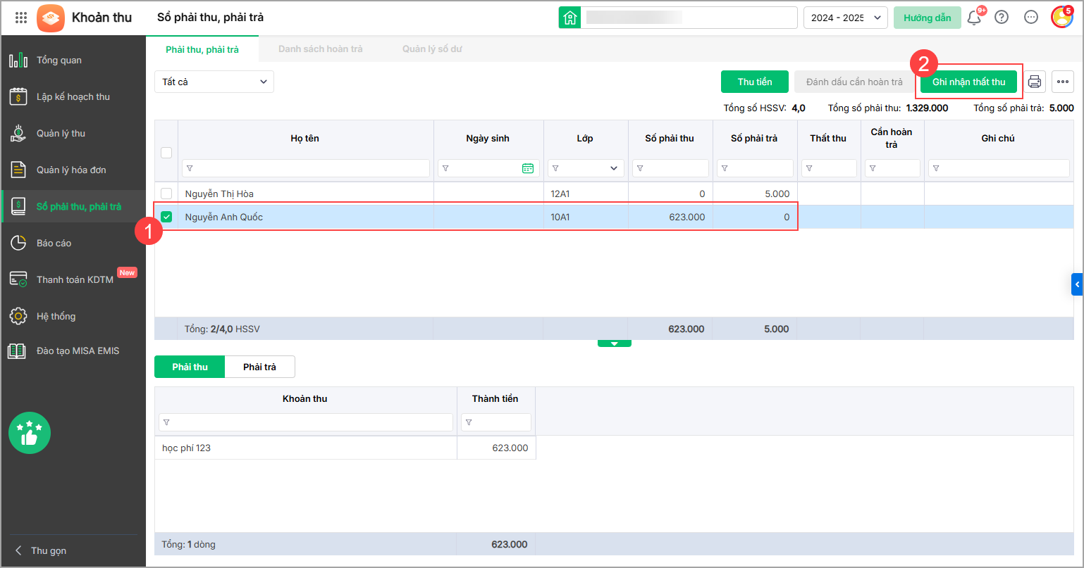Open Quản lý hóa đơn menu
This screenshot has height=568, width=1084.
[73, 170]
